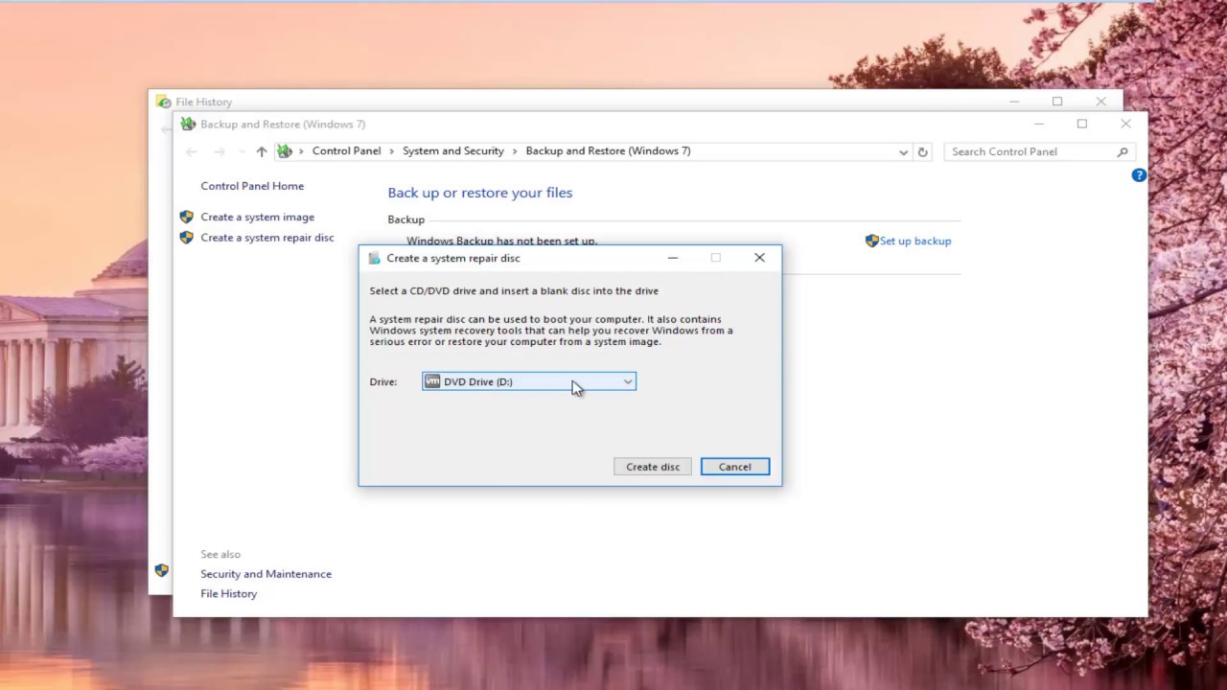The width and height of the screenshot is (1227, 690).
Task: Click the DVD drive icon in the Drive box
Action: click(432, 381)
